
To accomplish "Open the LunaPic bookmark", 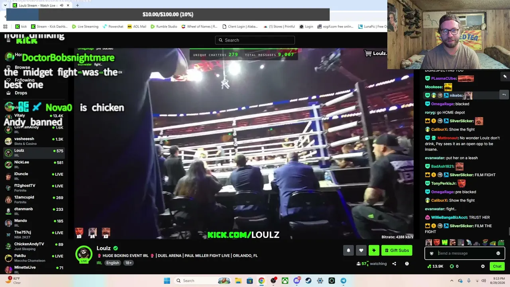I will click(372, 27).
